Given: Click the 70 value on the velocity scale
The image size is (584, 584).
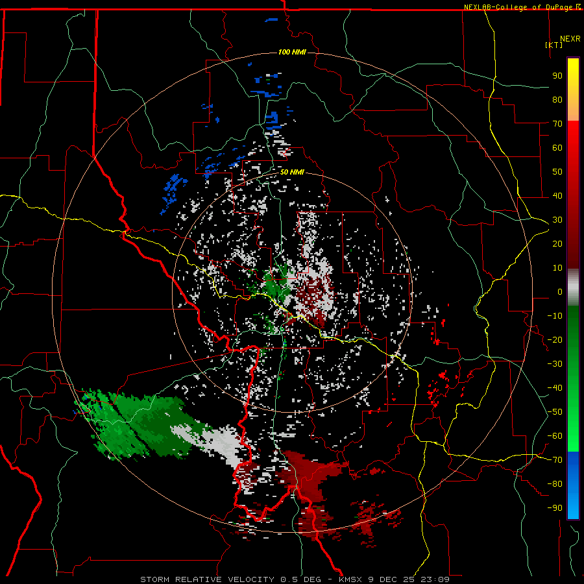Looking at the screenshot, I should [557, 124].
